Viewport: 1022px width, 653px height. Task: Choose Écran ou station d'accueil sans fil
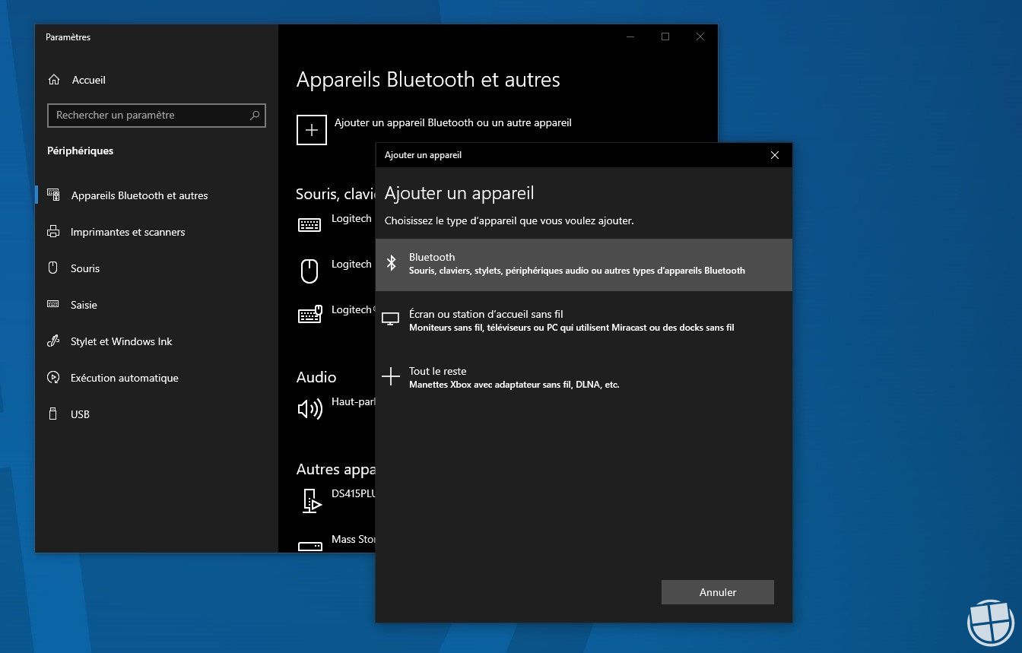point(584,321)
